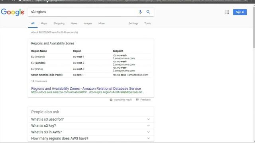This screenshot has width=255, height=143.
Task: Sign in to Google account
Action: 240,12
